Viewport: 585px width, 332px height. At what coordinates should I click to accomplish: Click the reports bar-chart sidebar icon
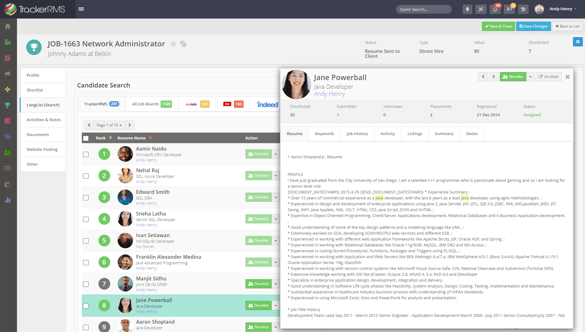[x=7, y=200]
